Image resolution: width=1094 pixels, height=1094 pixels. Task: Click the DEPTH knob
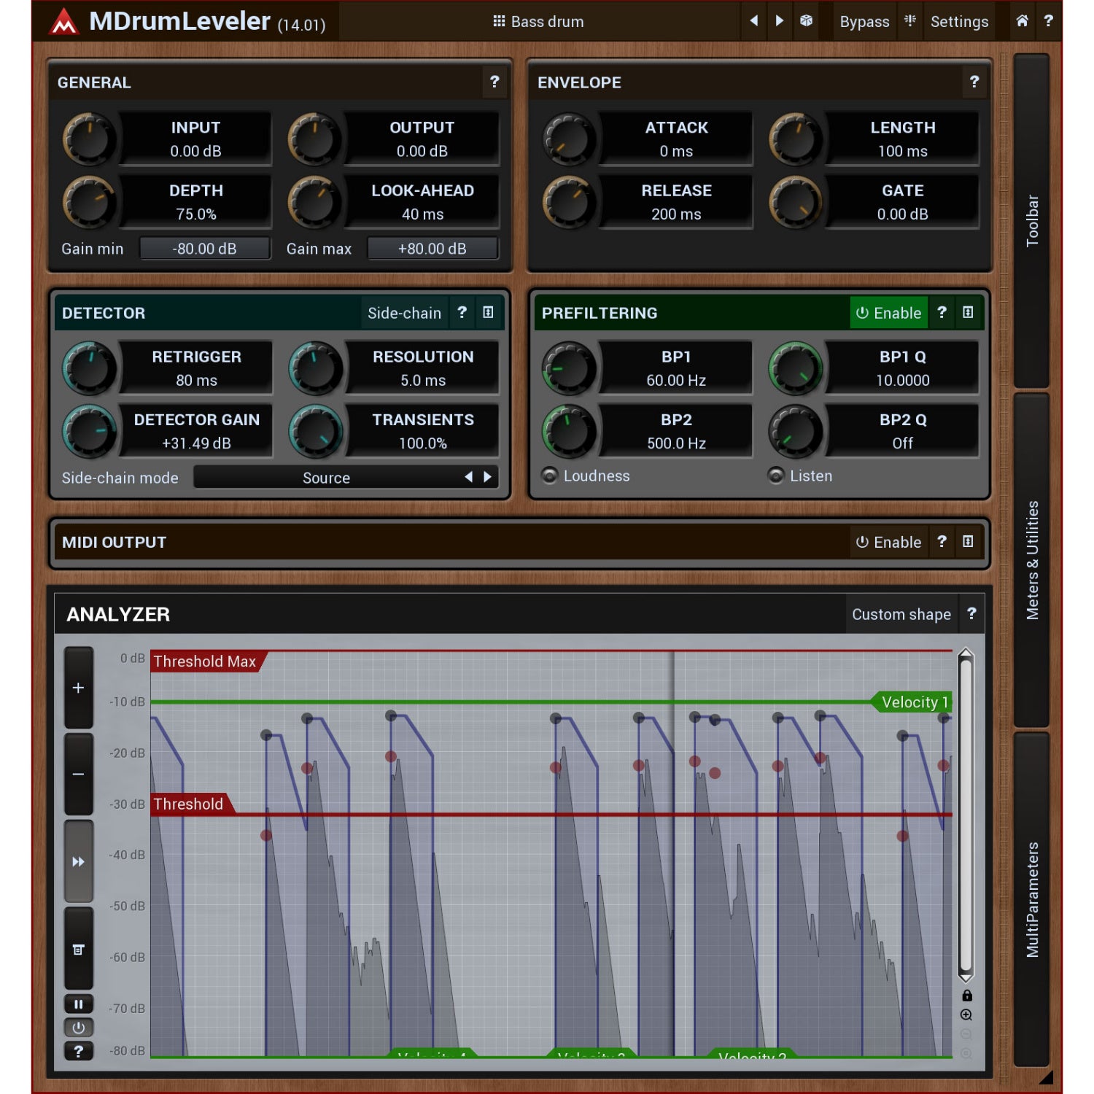88,202
